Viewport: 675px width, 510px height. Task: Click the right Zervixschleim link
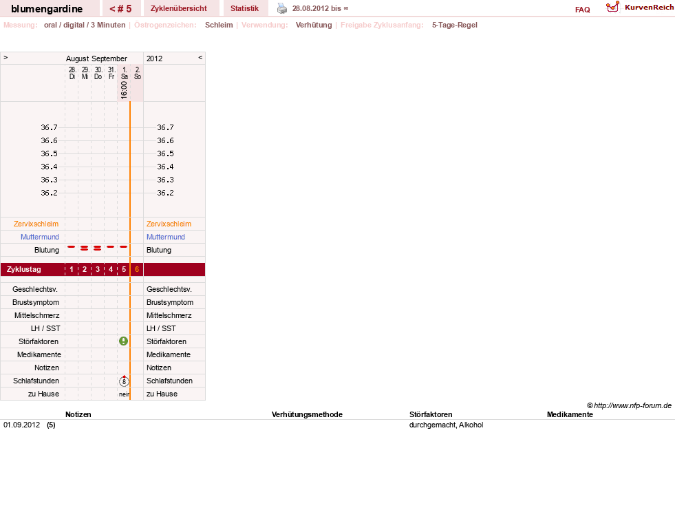[169, 224]
